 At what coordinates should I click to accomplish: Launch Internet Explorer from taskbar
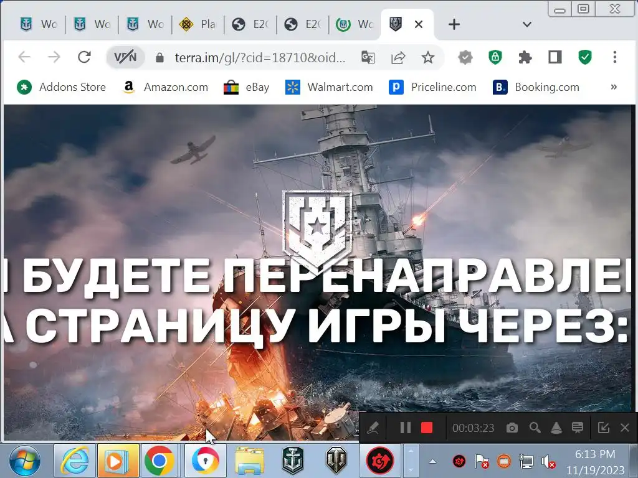coord(75,461)
